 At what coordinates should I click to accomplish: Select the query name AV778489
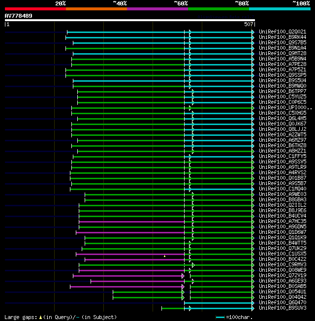(x=18, y=16)
